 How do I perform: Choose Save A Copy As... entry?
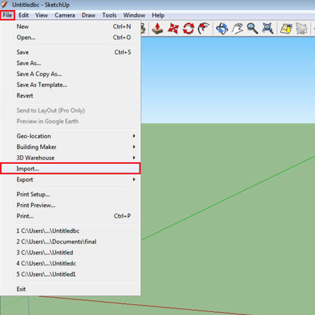click(71, 74)
